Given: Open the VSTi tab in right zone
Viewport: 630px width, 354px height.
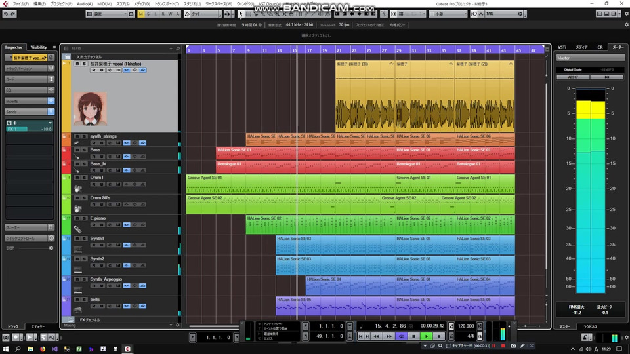Looking at the screenshot, I should (x=562, y=47).
